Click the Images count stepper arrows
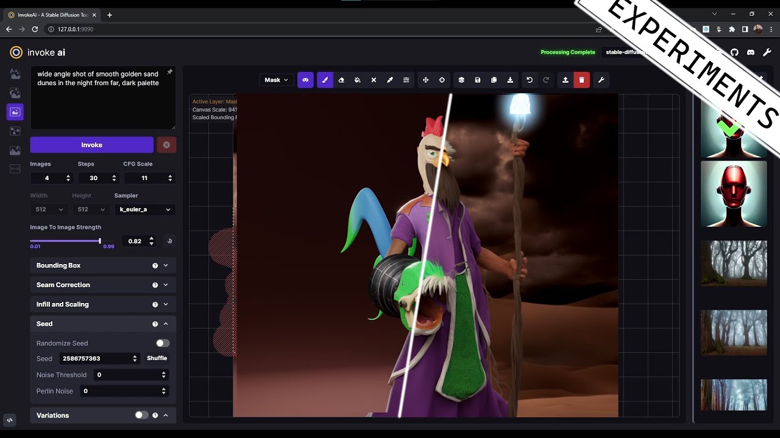Screen dimensions: 780x438 68,178
